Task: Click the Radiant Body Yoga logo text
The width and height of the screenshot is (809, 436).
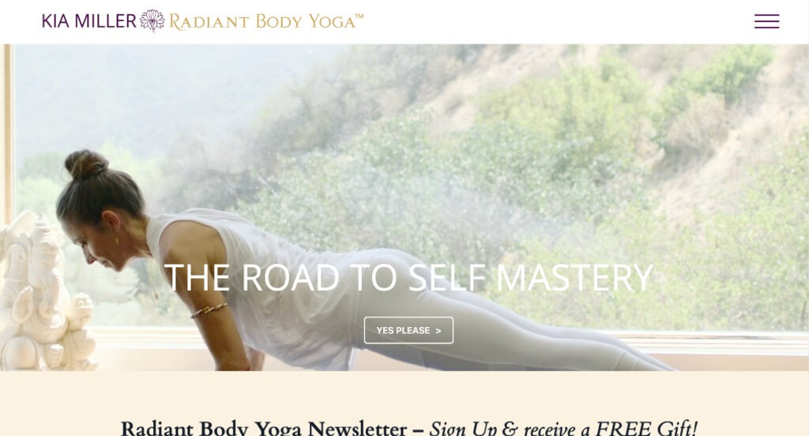Action: [x=266, y=21]
